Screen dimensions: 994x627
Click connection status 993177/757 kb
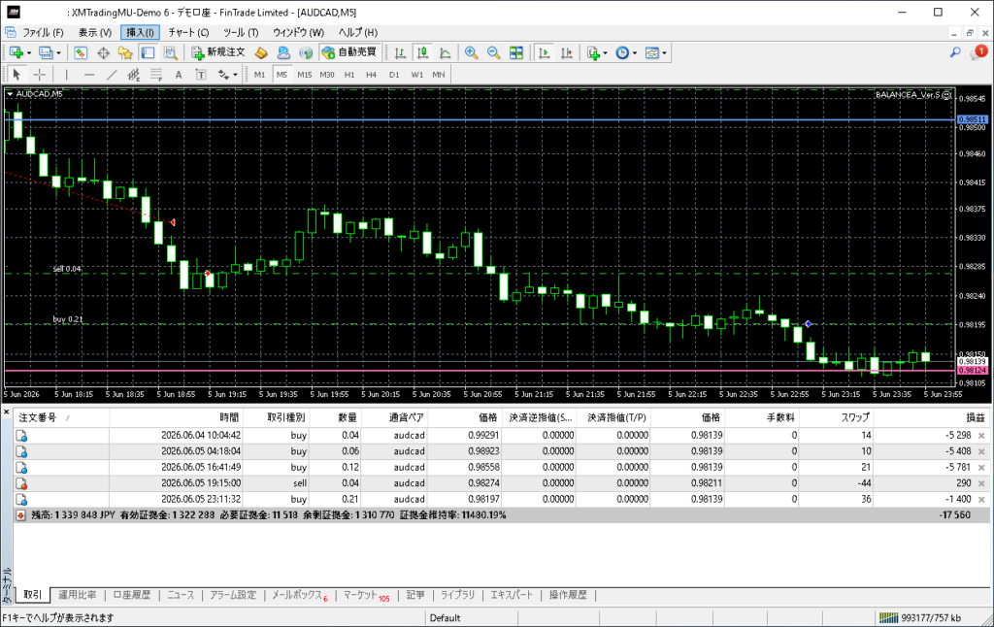point(920,617)
